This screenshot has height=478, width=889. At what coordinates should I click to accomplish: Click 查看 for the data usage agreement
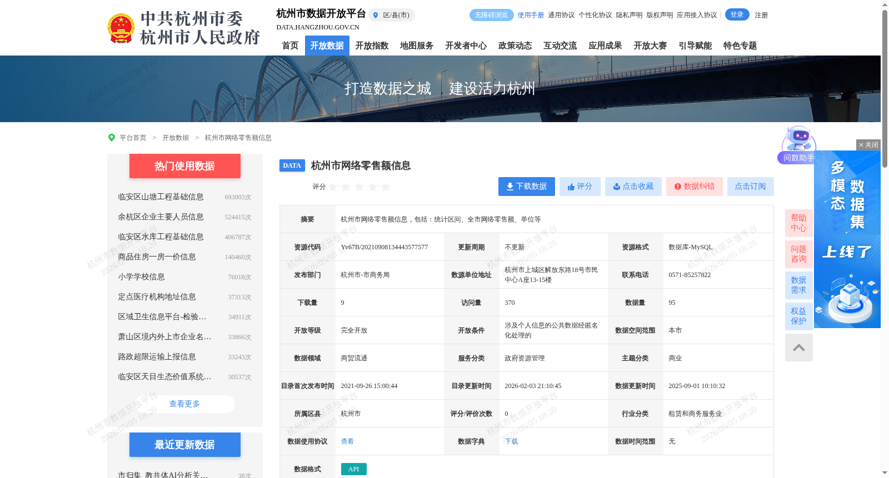tap(347, 441)
